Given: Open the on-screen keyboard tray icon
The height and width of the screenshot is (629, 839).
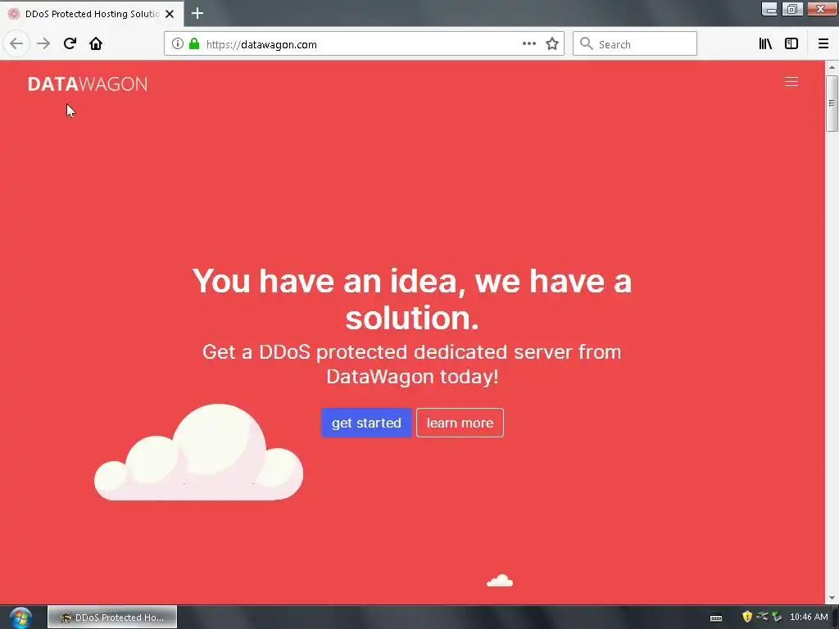Looking at the screenshot, I should pyautogui.click(x=716, y=618).
